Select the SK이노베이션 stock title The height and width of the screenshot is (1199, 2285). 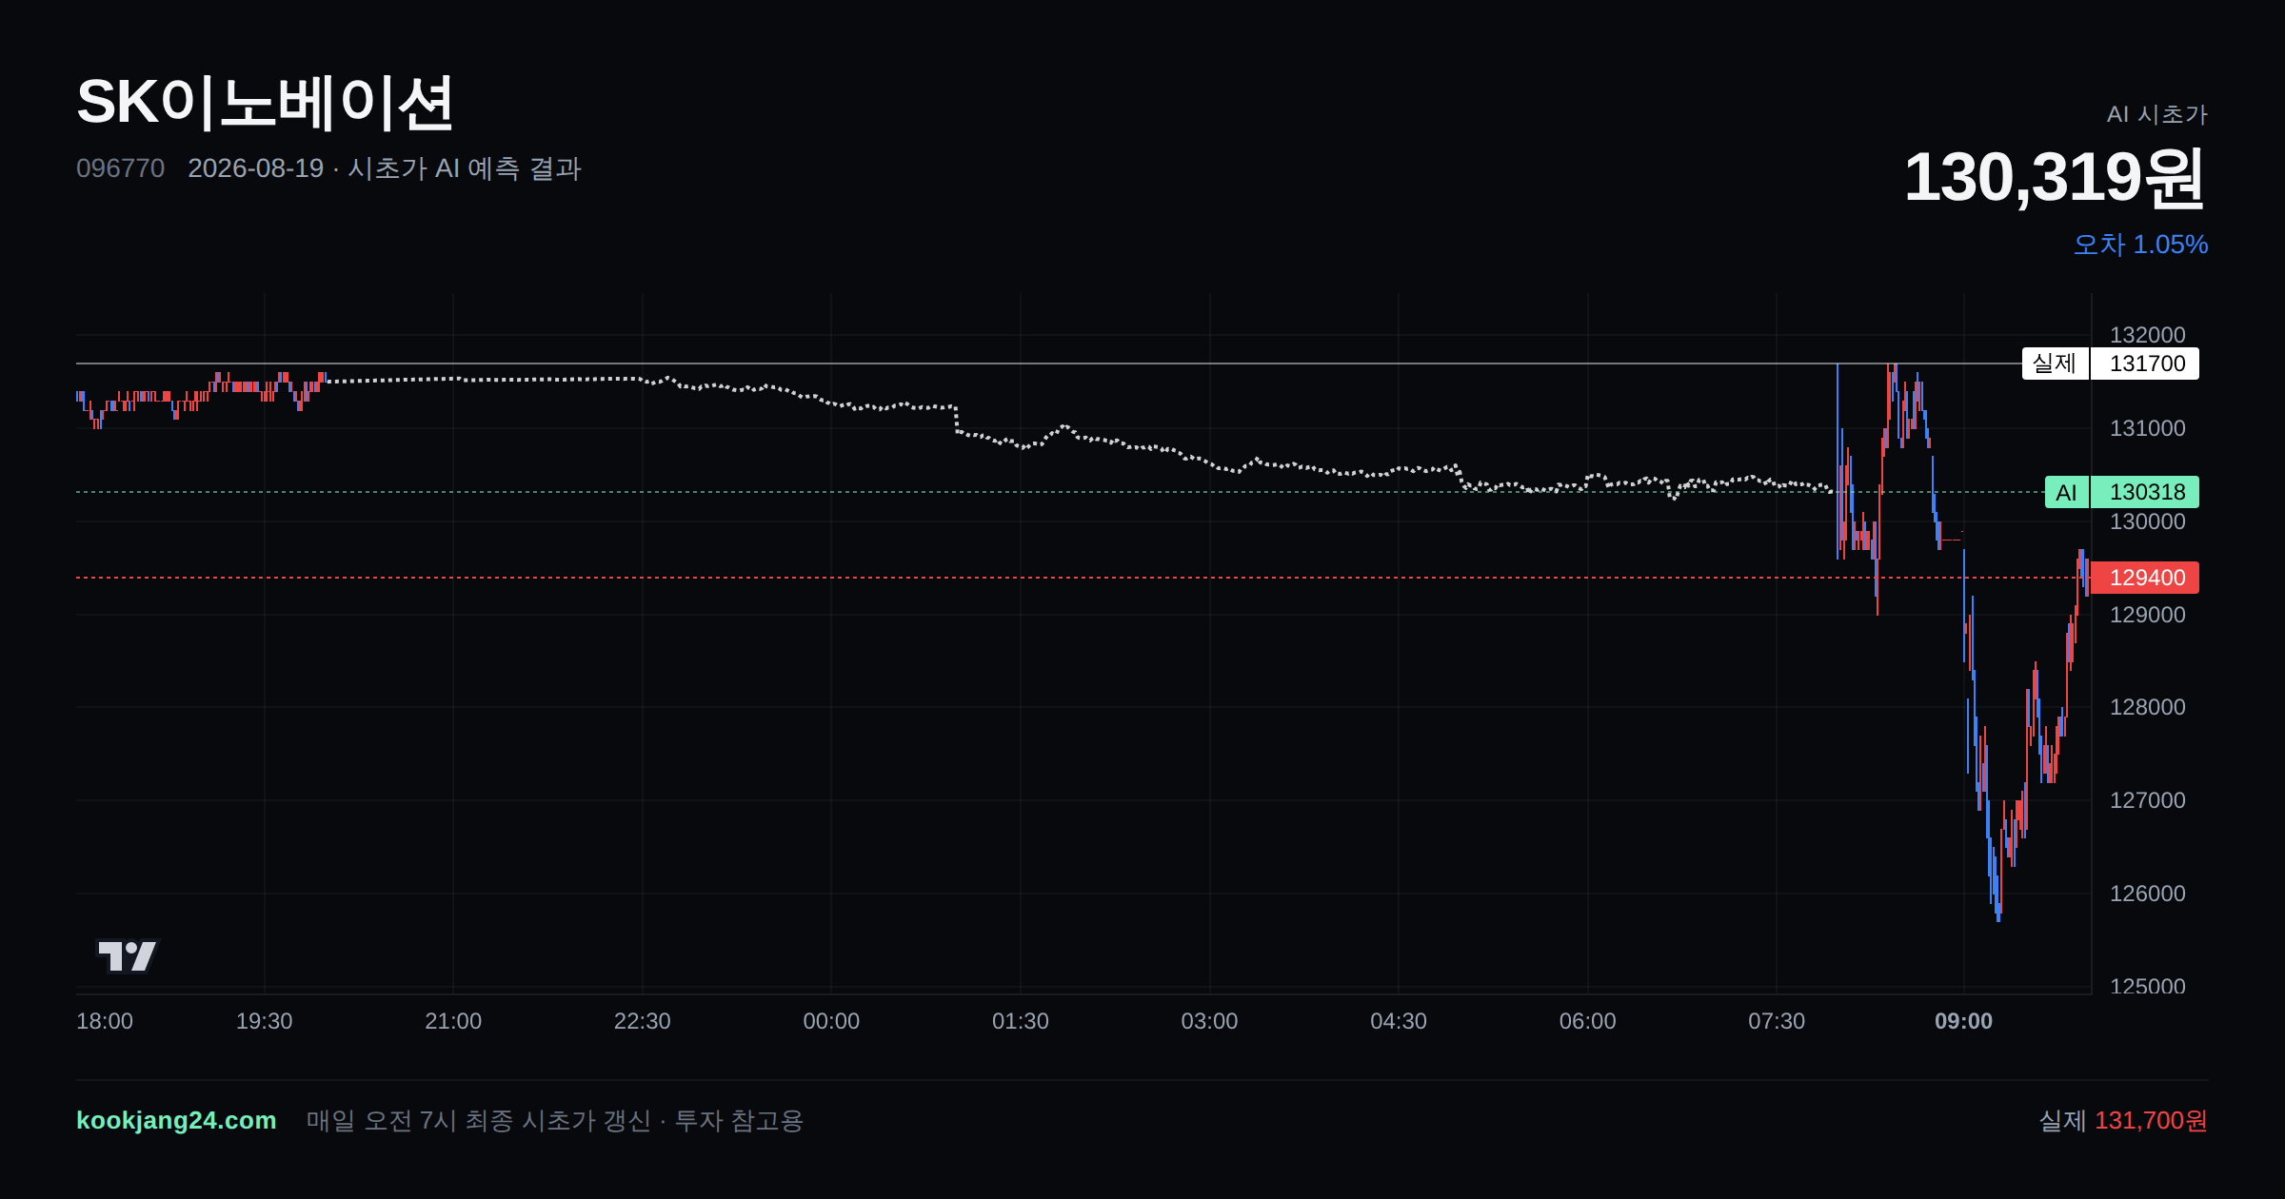pyautogui.click(x=265, y=103)
